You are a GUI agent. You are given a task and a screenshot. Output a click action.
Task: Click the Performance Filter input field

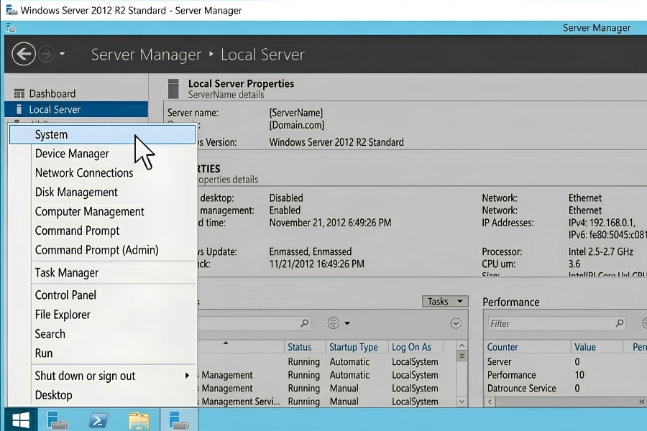556,324
